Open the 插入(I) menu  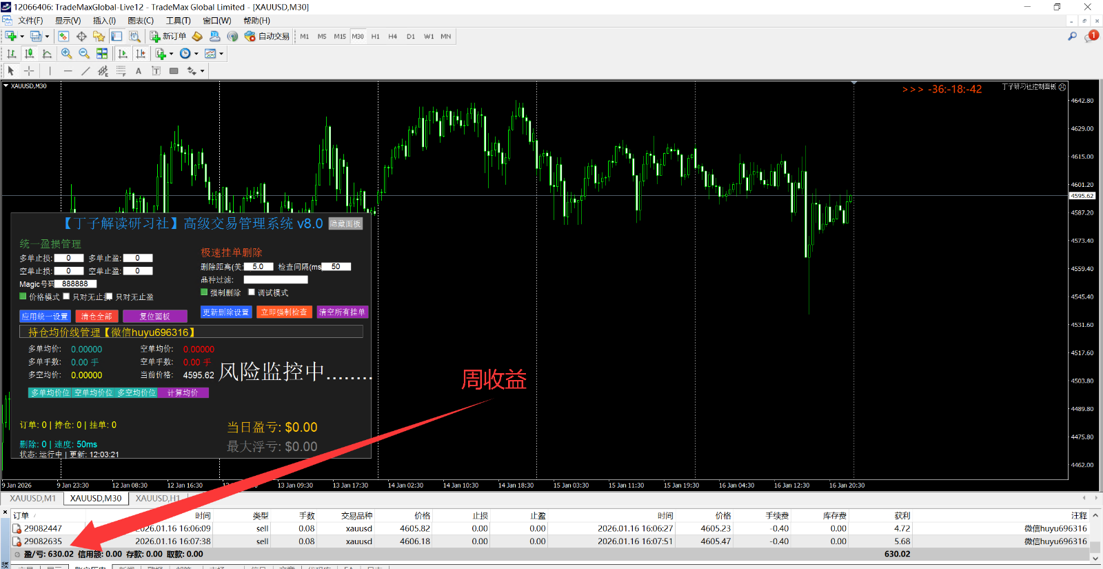[105, 21]
